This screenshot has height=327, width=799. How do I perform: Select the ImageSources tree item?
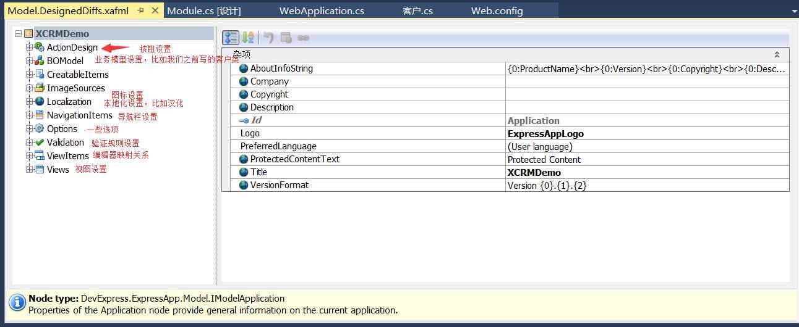pyautogui.click(x=75, y=88)
